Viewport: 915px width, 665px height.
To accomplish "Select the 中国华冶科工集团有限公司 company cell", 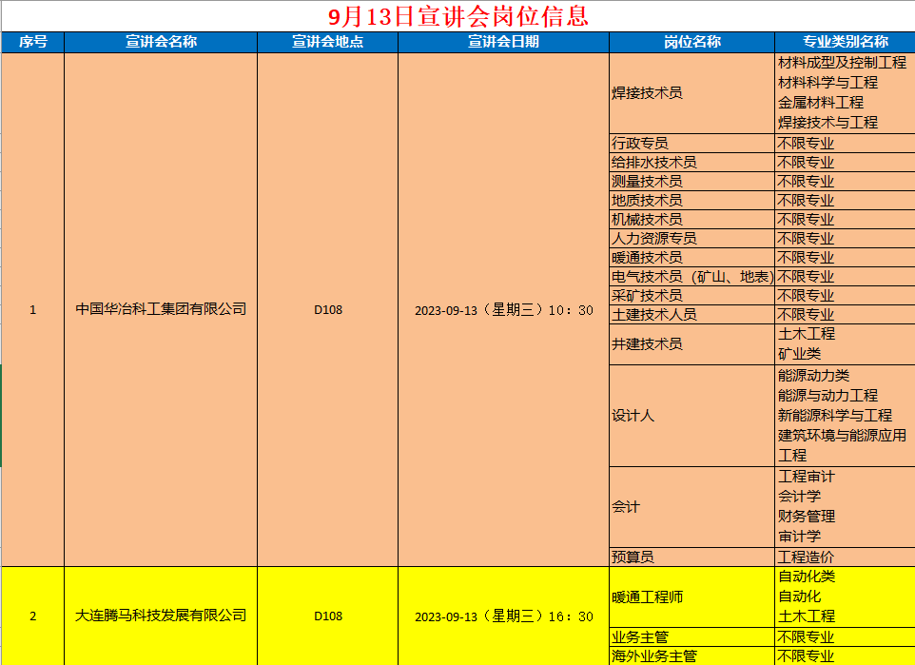I will tap(161, 309).
